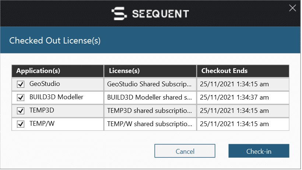Screen dimensions: 302x170
Task: Click the Check-in button
Action: point(259,151)
